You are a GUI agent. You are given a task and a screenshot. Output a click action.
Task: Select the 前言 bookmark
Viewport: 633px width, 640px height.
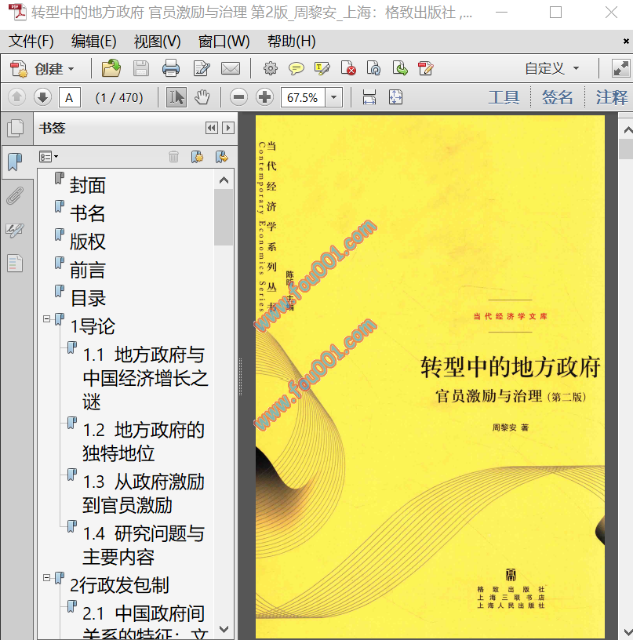click(x=88, y=270)
